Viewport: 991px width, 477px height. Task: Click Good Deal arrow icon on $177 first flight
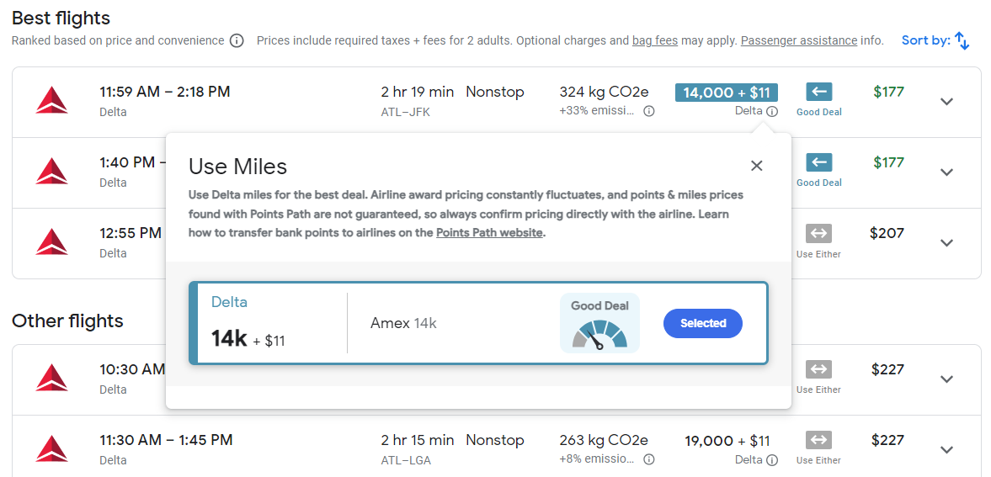(818, 92)
